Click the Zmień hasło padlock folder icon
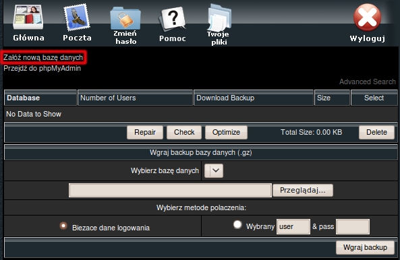The width and height of the screenshot is (400, 260). pyautogui.click(x=125, y=18)
